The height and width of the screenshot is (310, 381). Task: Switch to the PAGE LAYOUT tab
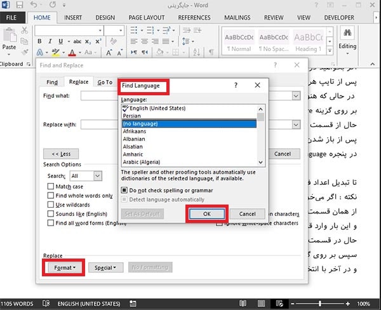147,18
